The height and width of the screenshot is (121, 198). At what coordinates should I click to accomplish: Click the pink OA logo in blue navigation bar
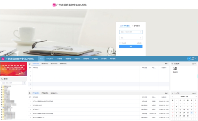click(x=3, y=59)
